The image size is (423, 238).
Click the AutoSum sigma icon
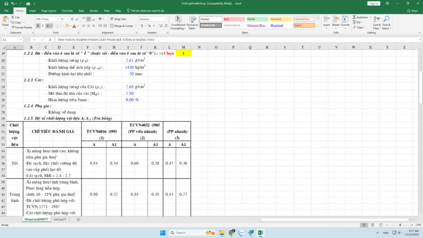tap(354, 17)
